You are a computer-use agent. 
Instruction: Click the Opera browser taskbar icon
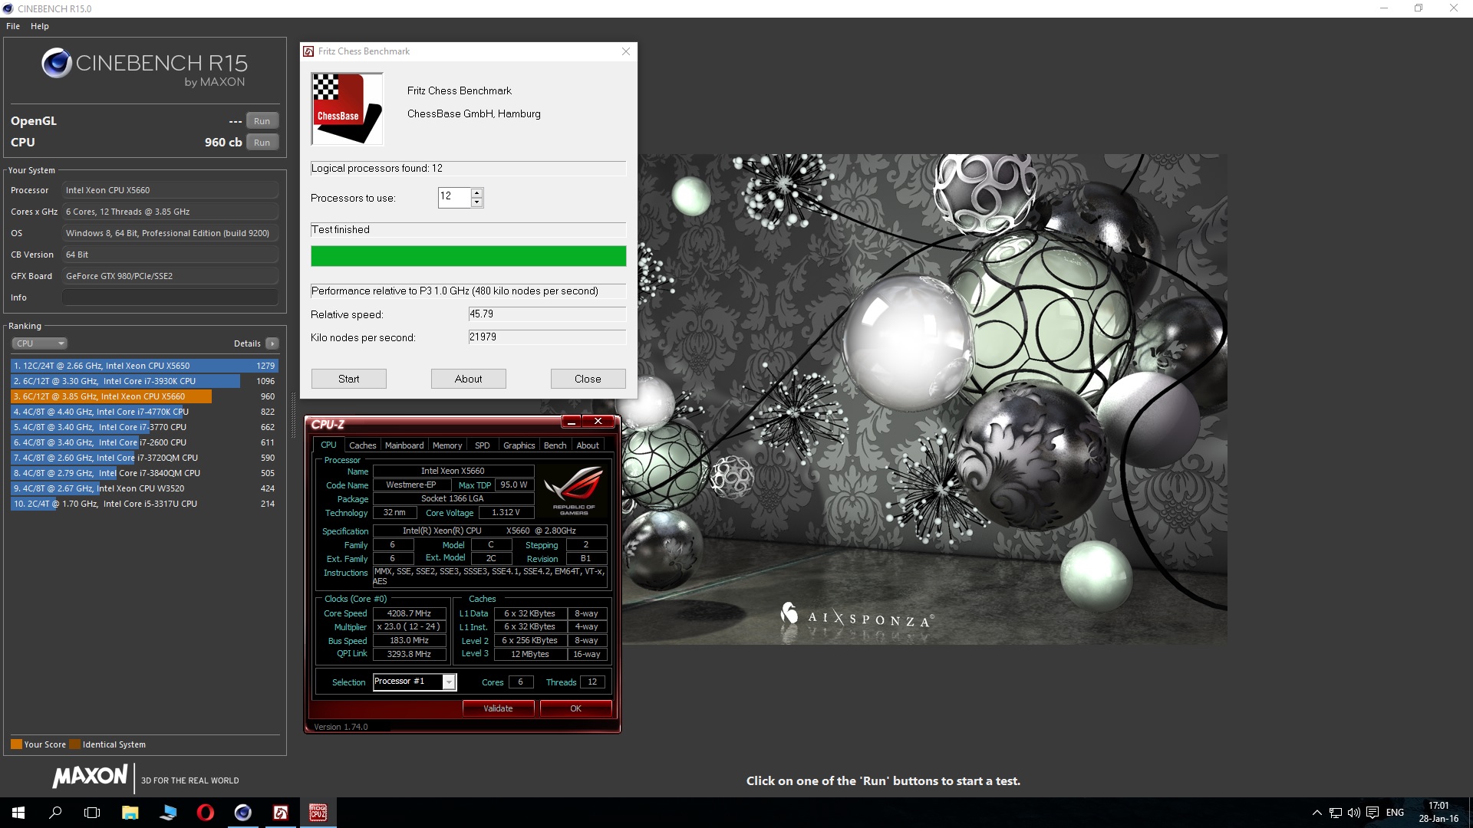point(205,813)
